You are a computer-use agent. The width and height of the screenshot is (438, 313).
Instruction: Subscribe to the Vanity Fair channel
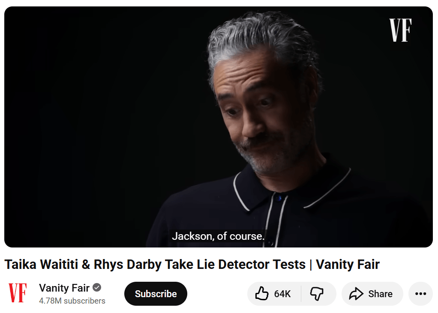(x=156, y=293)
